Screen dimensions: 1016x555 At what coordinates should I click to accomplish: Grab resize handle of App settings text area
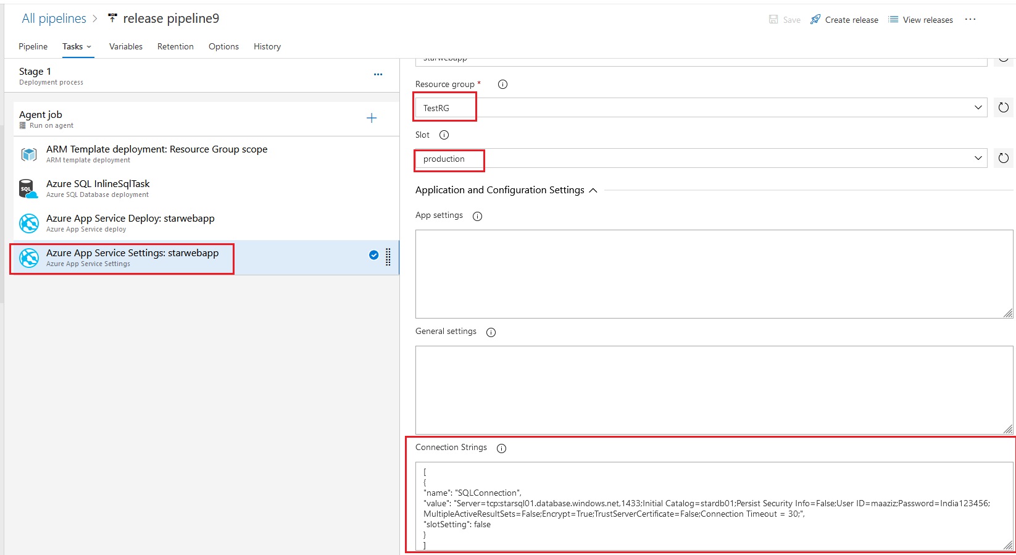pyautogui.click(x=1008, y=313)
